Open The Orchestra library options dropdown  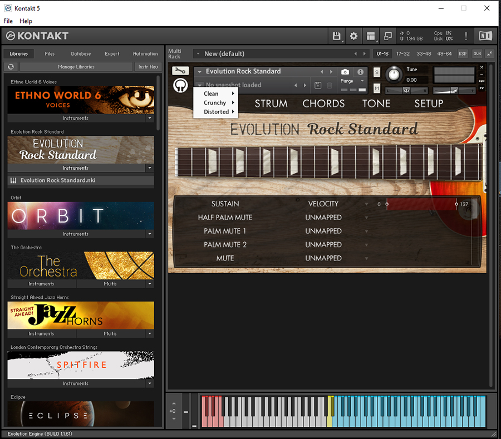[150, 284]
